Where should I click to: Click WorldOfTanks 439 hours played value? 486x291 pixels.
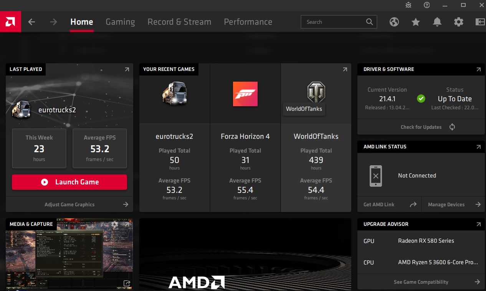(316, 160)
